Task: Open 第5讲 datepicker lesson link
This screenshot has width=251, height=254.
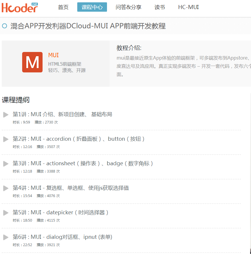Action: 60,212
